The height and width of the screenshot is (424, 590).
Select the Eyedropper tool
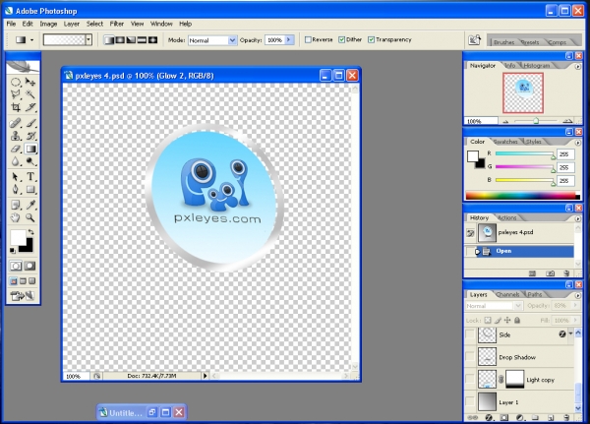(x=30, y=205)
